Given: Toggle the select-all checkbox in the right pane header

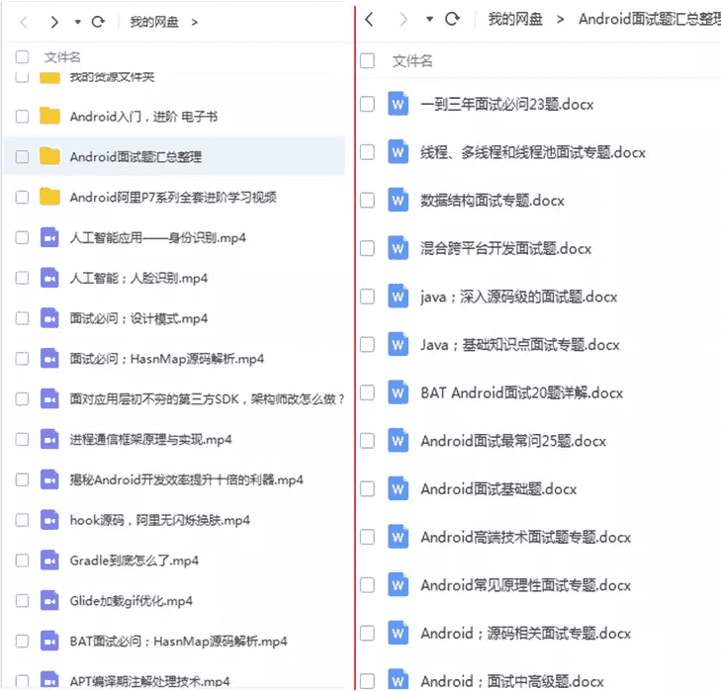Looking at the screenshot, I should (x=367, y=60).
